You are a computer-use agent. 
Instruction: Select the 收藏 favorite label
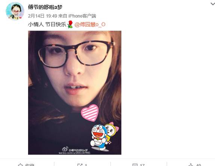(x=30, y=165)
